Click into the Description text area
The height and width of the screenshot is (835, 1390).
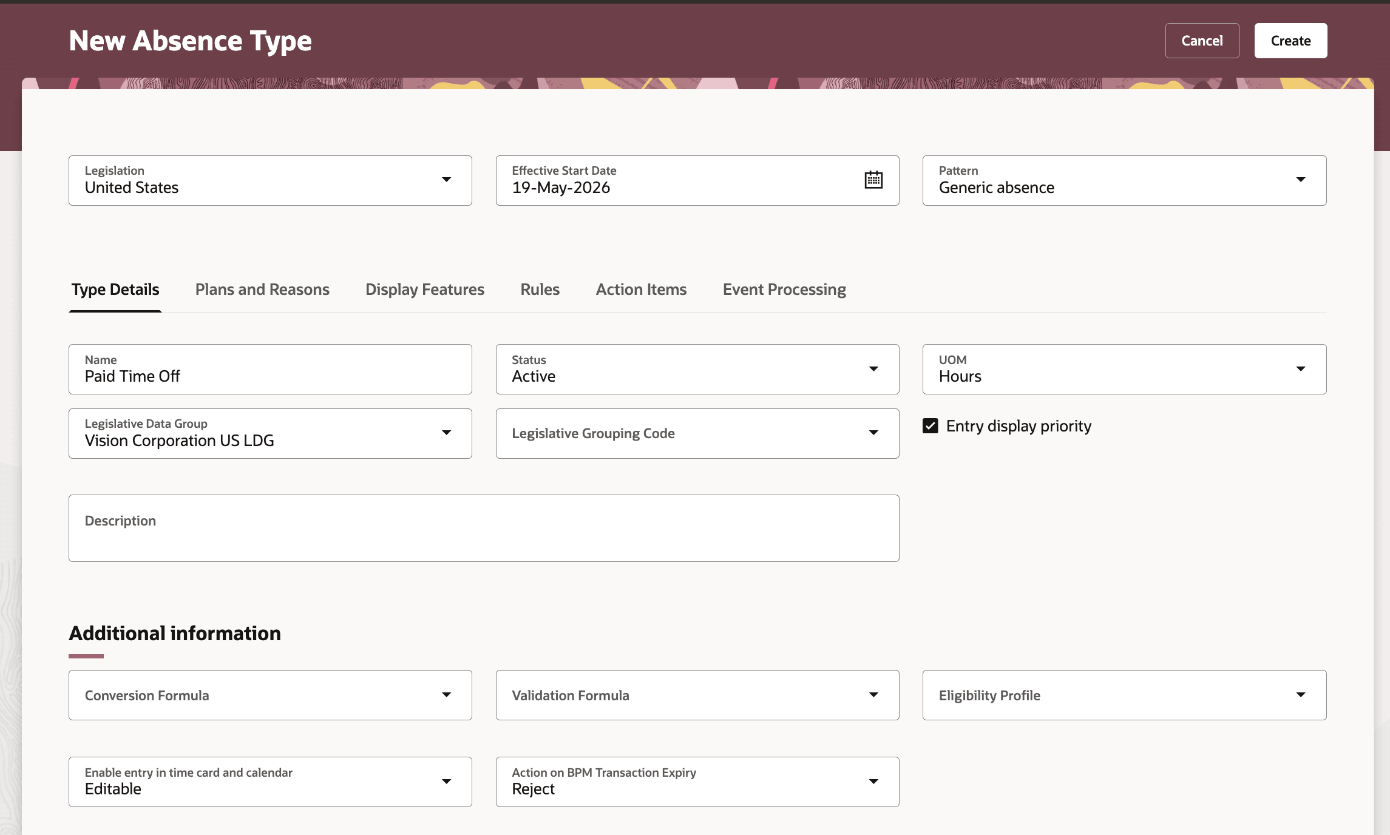[484, 528]
